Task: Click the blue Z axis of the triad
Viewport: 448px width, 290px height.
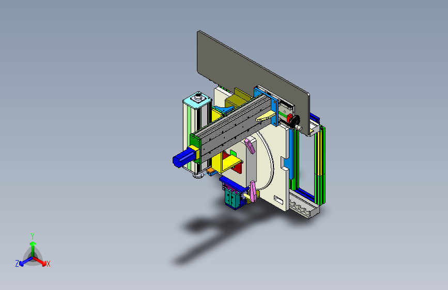Action: pos(25,262)
